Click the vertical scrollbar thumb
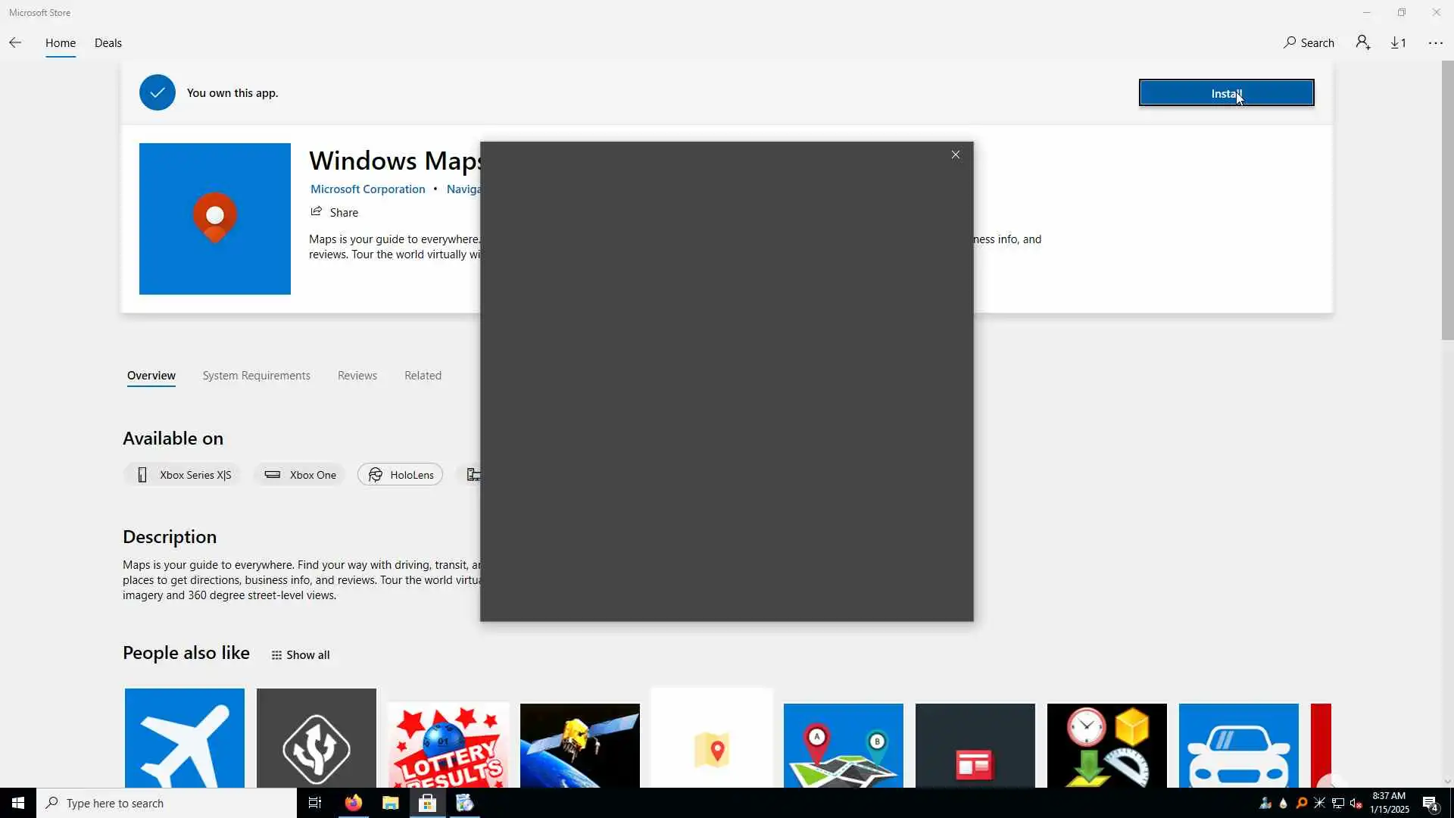Image resolution: width=1454 pixels, height=818 pixels. 1447,201
